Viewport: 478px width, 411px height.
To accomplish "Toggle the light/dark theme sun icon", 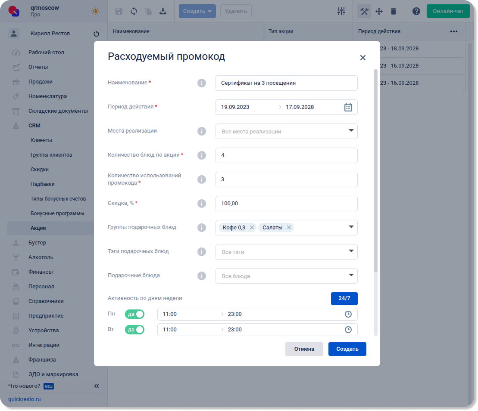I will [x=95, y=11].
